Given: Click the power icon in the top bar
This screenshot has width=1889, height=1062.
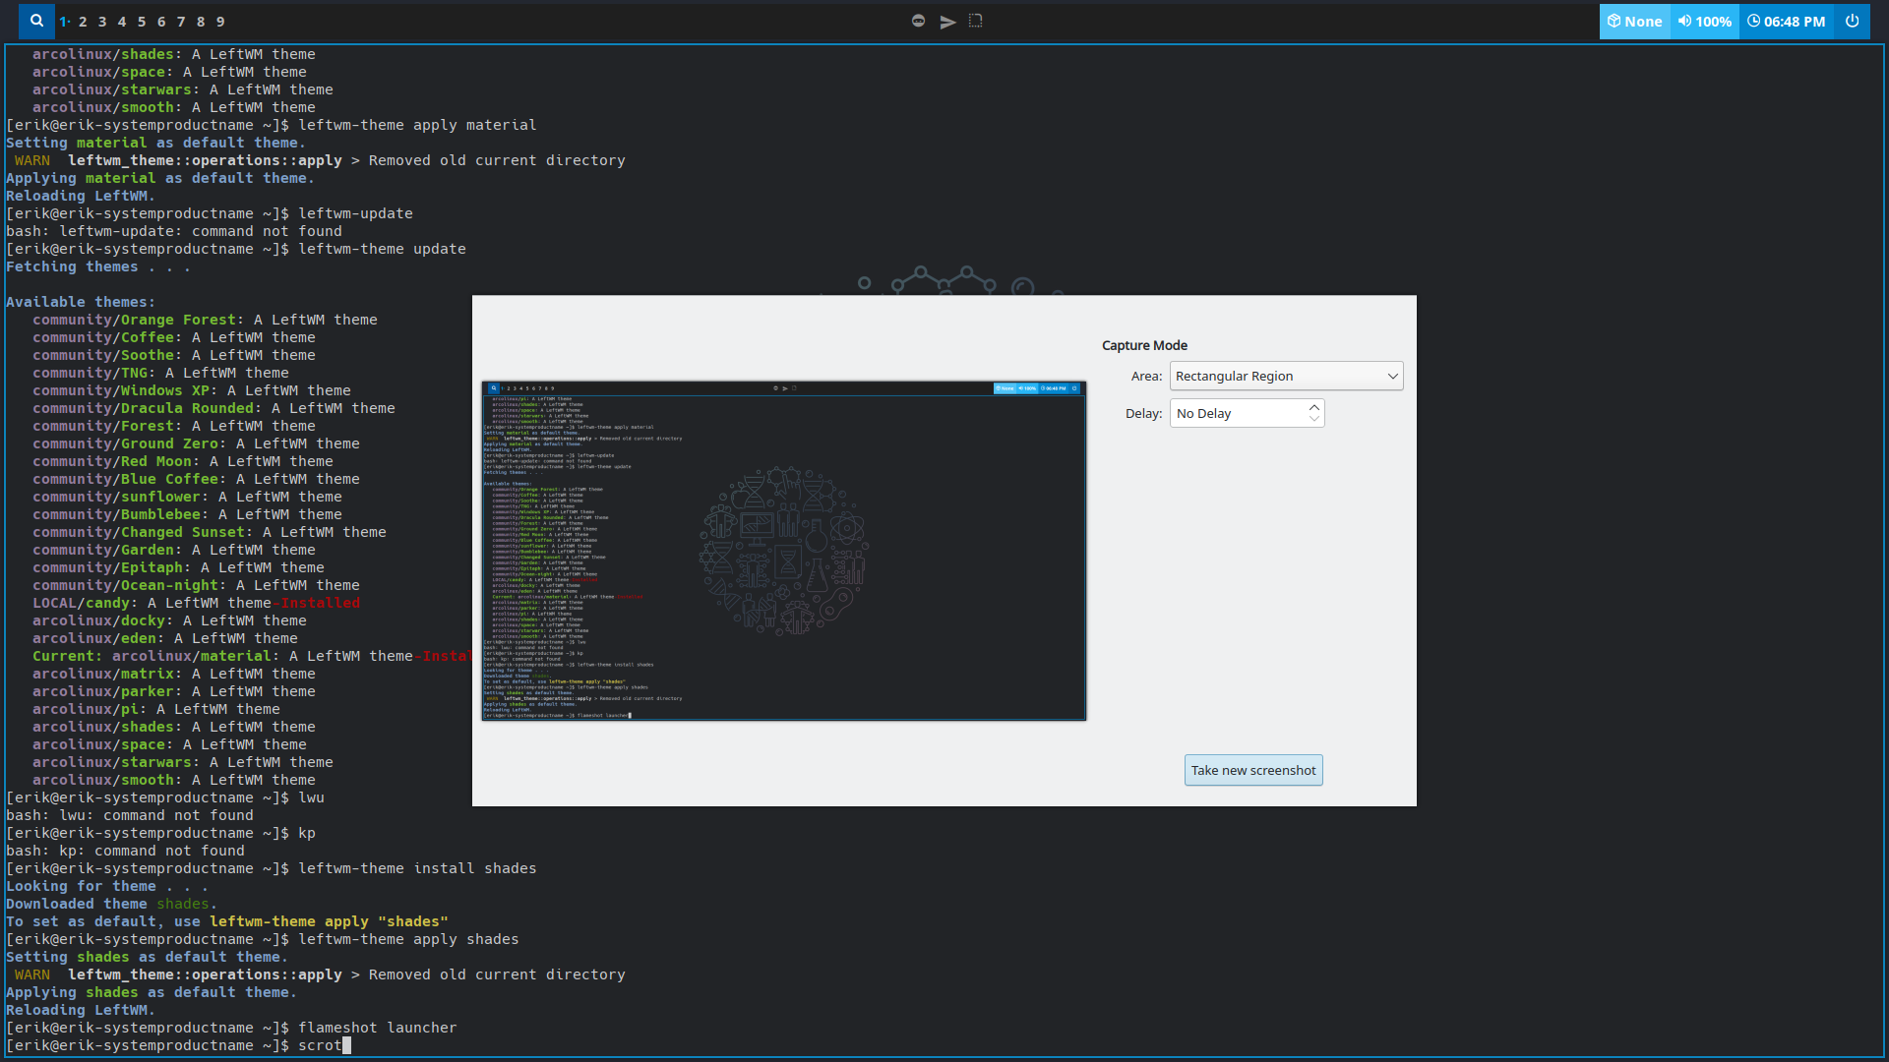Looking at the screenshot, I should tap(1852, 21).
